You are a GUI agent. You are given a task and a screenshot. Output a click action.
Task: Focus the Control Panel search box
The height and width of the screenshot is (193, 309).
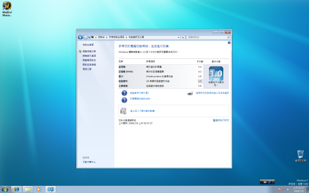click(x=208, y=37)
